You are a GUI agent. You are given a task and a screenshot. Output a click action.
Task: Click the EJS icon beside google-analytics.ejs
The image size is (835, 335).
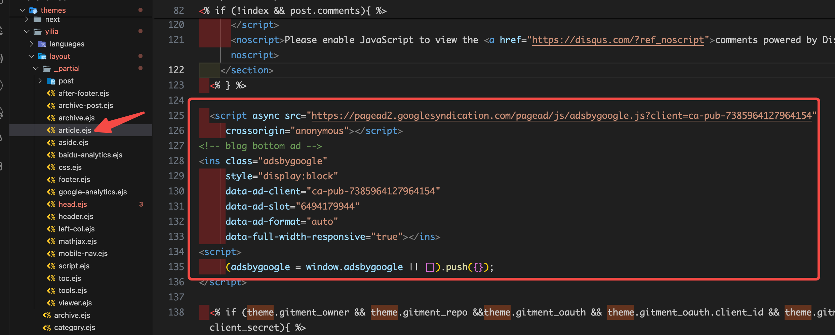tap(51, 192)
